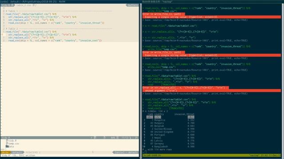
Task: Click 'A tibble: 124 x 3' header
Action: [x=155, y=111]
